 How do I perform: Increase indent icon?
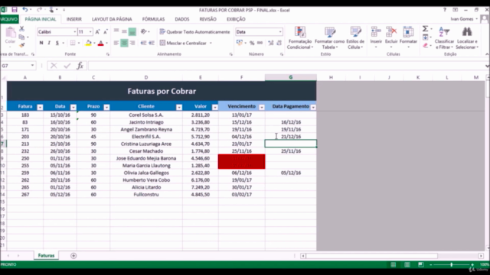152,43
